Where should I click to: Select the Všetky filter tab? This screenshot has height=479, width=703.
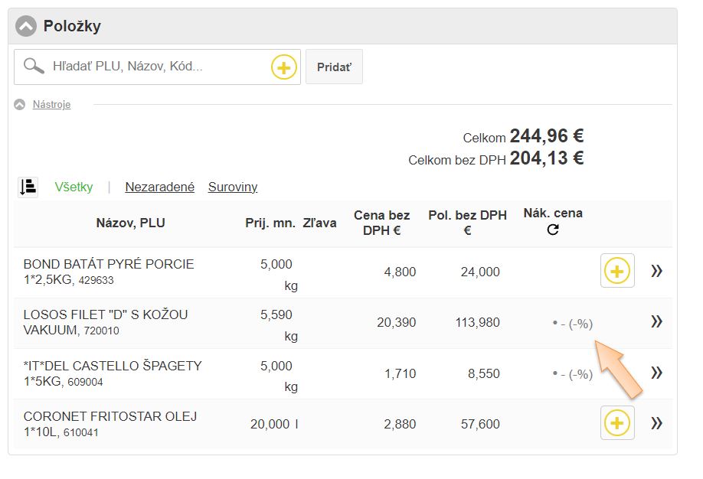74,187
